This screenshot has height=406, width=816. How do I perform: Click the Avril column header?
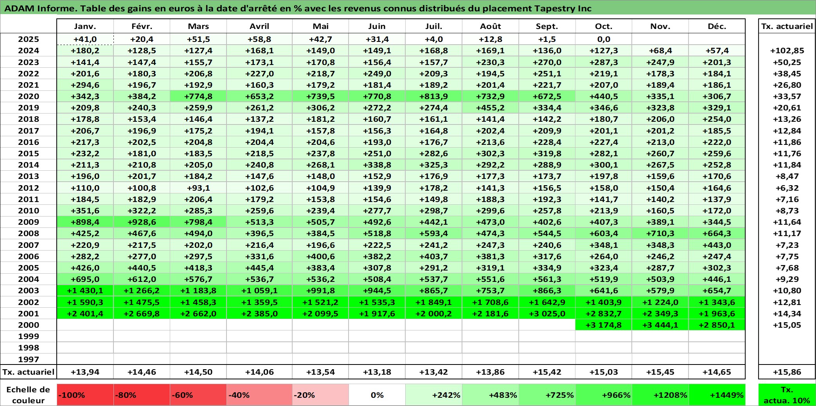click(259, 26)
